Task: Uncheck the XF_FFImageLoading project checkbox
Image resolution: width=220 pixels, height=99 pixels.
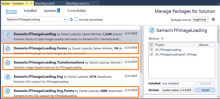Action: [151, 50]
